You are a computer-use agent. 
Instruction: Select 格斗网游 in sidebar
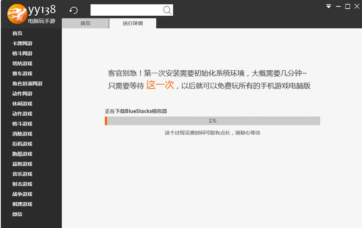tap(22, 54)
